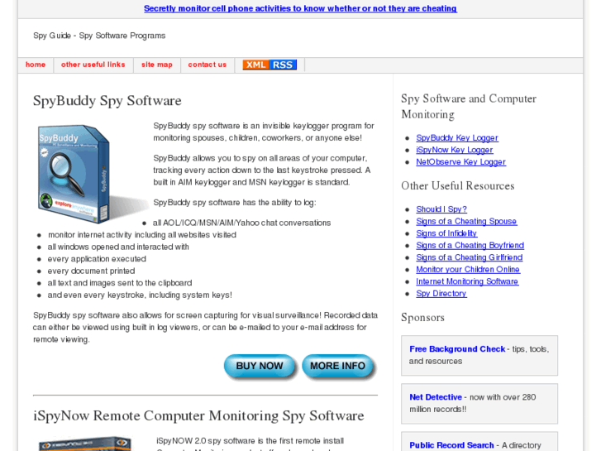Click the BUY NOW button
Viewport: 601px width, 451px height.
(x=260, y=366)
